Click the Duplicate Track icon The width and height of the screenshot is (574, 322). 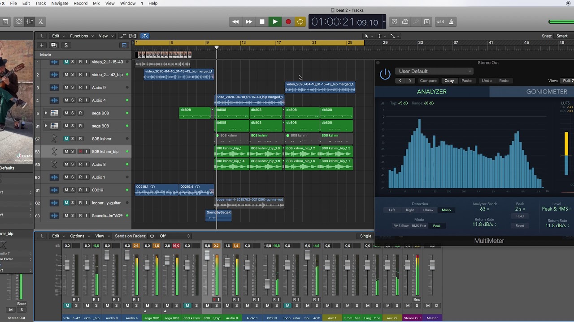[53, 45]
